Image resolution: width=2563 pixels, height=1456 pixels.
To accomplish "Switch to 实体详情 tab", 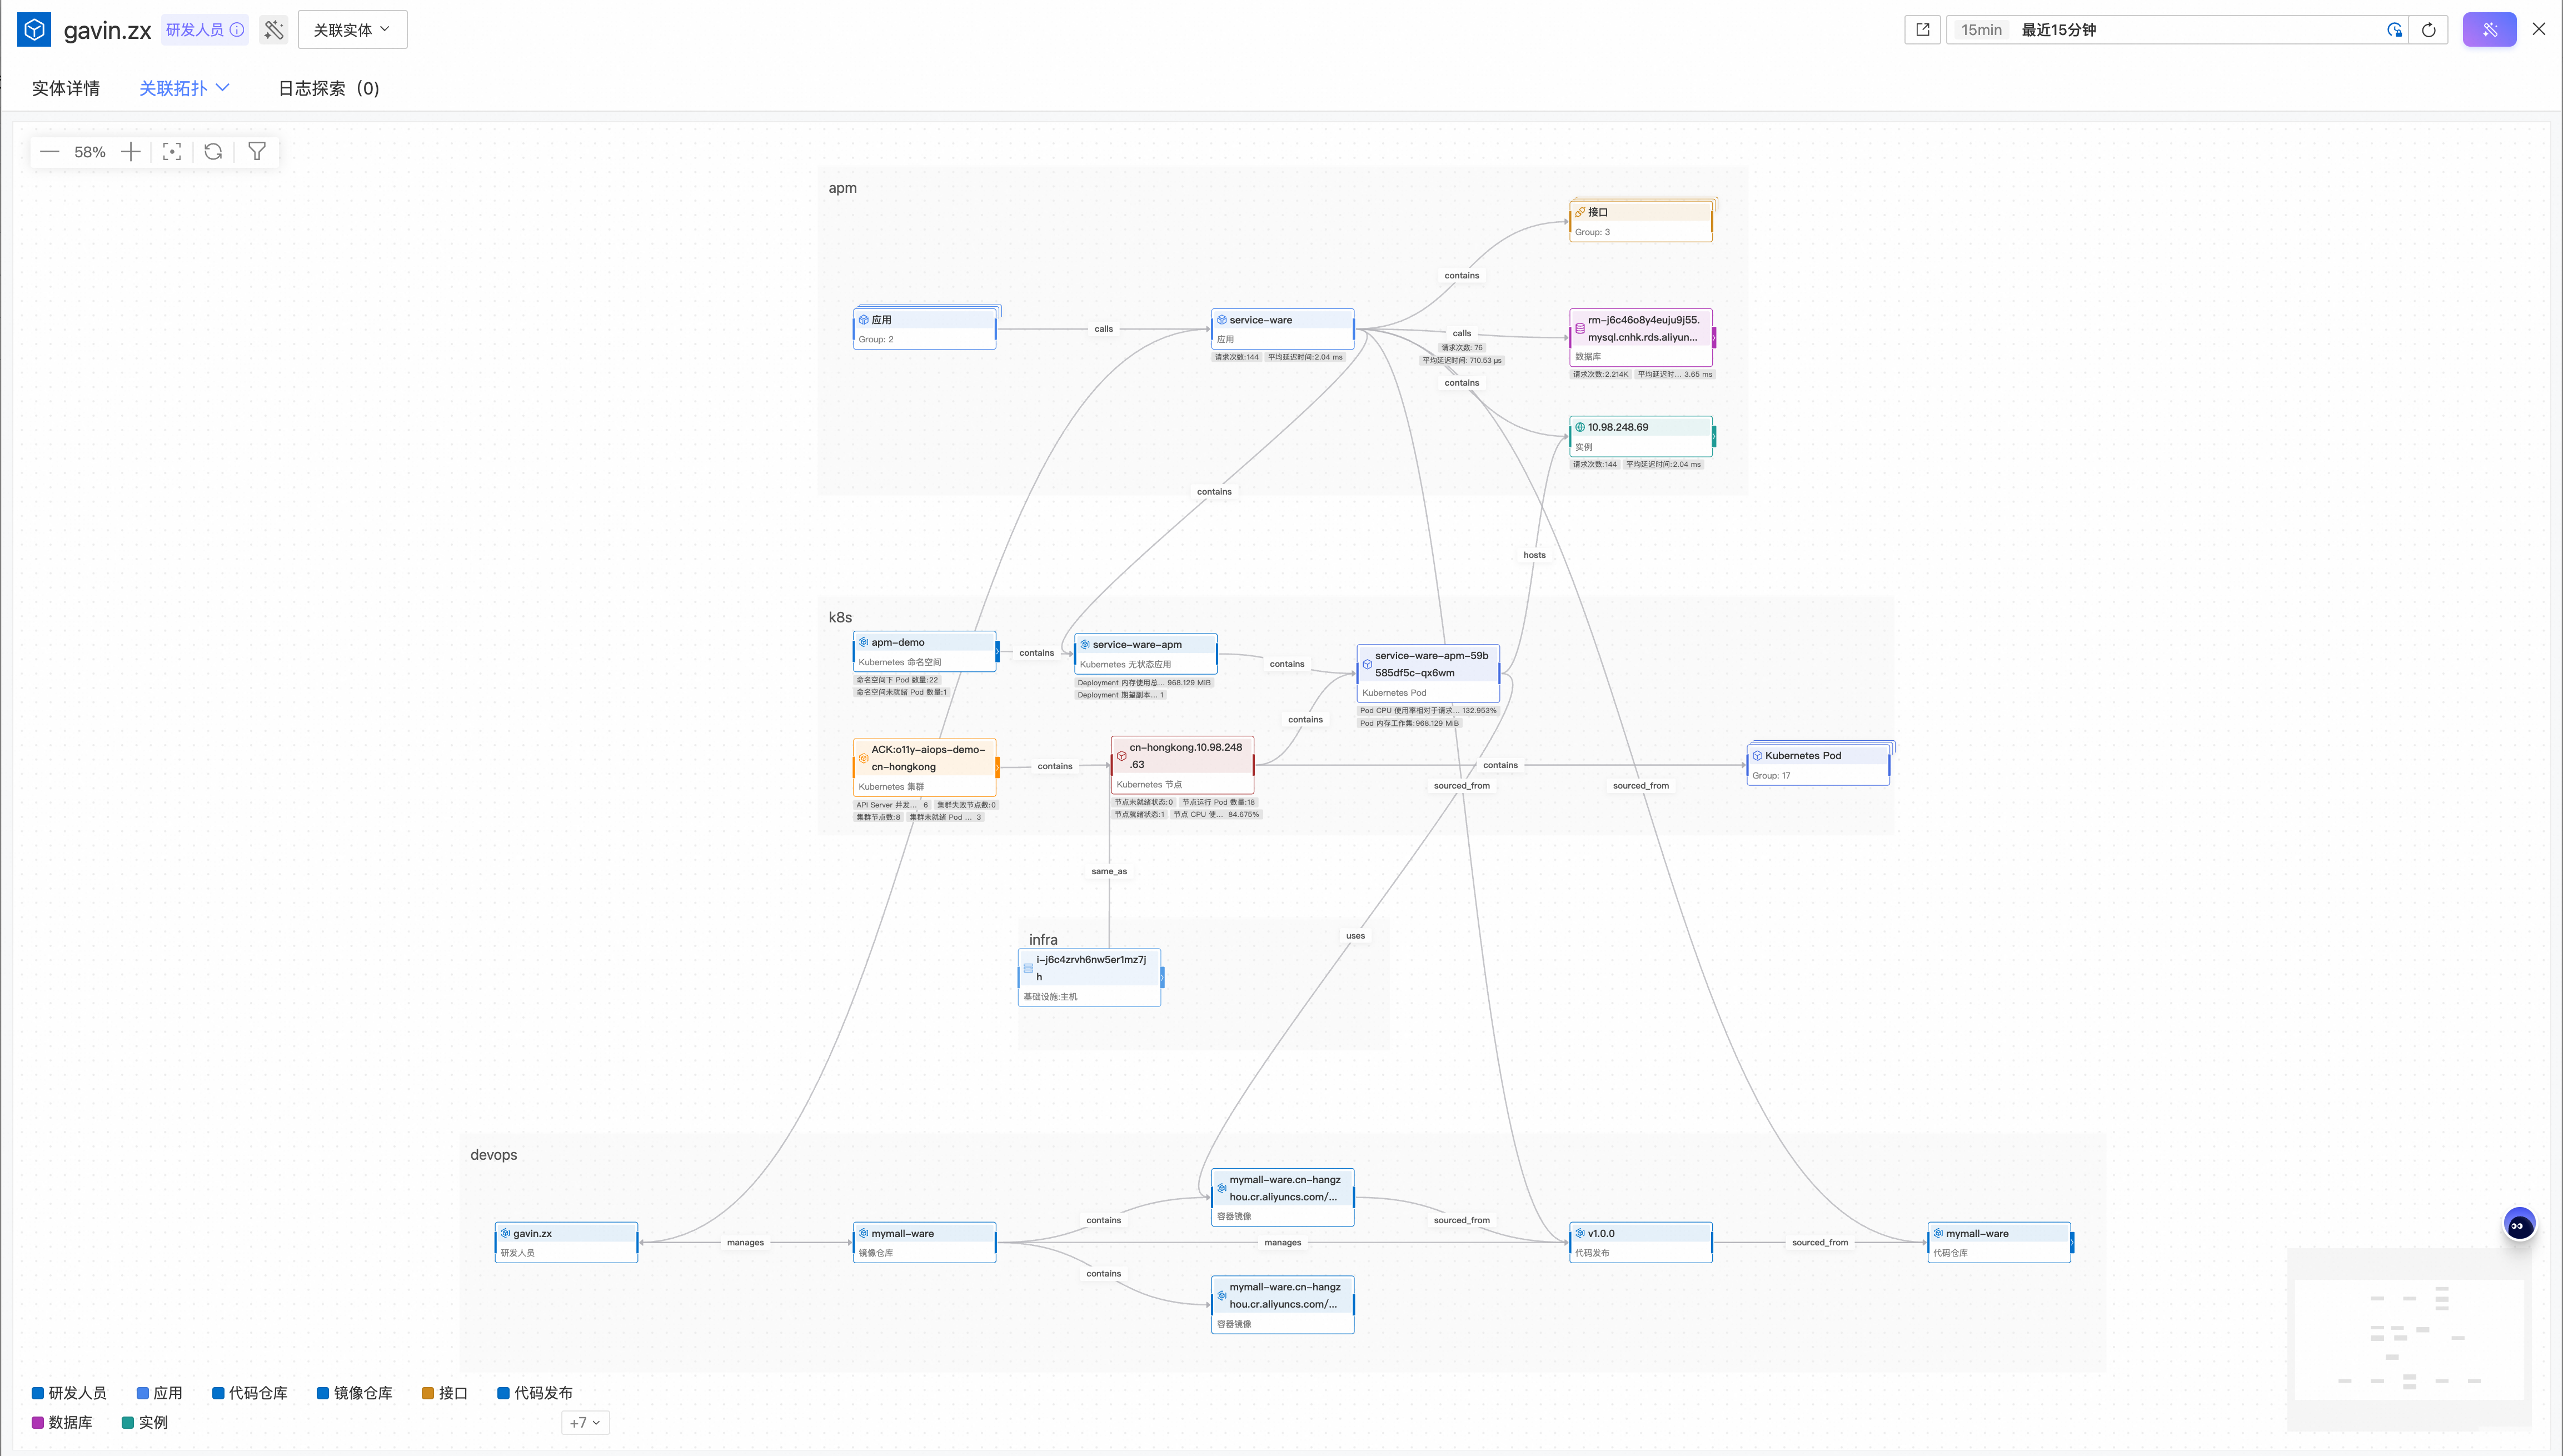I will click(x=66, y=88).
